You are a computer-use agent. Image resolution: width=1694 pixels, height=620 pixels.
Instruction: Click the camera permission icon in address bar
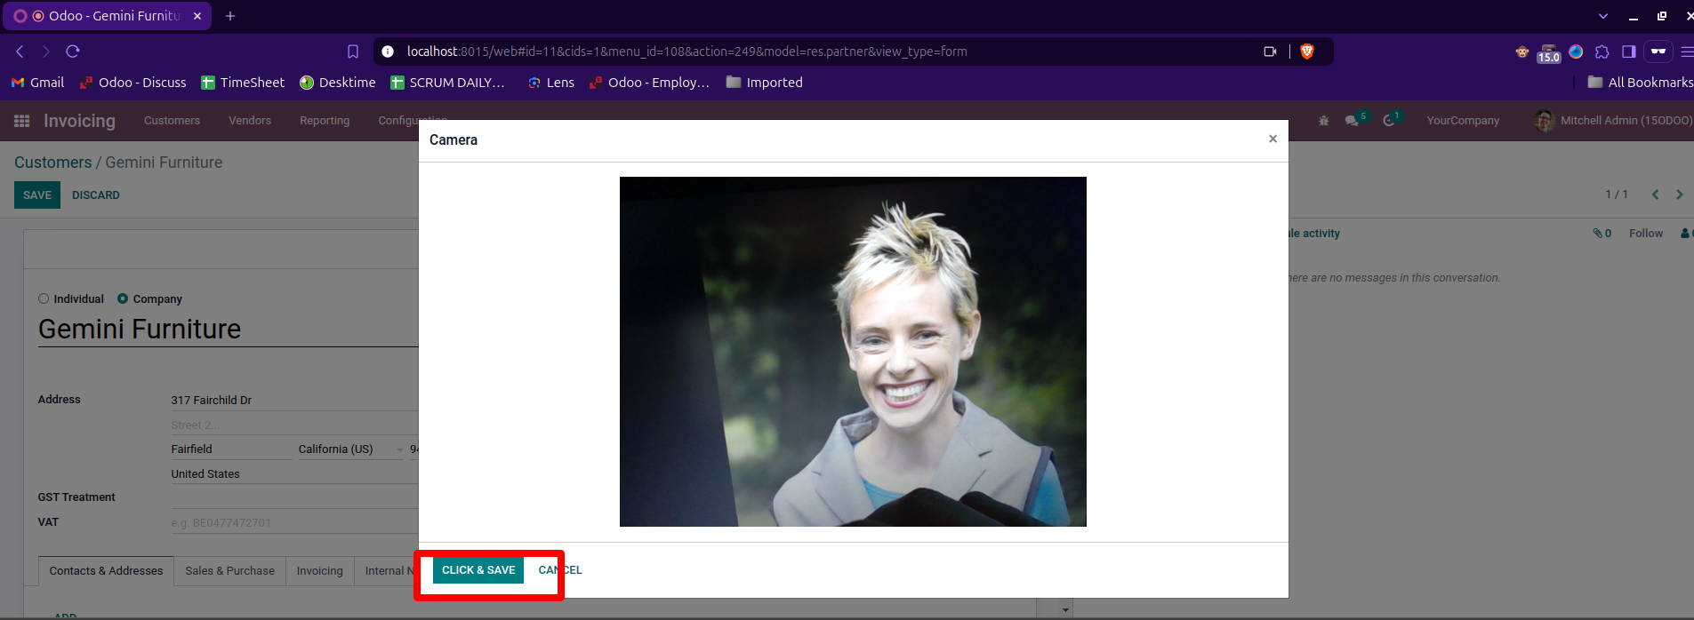pos(1270,52)
